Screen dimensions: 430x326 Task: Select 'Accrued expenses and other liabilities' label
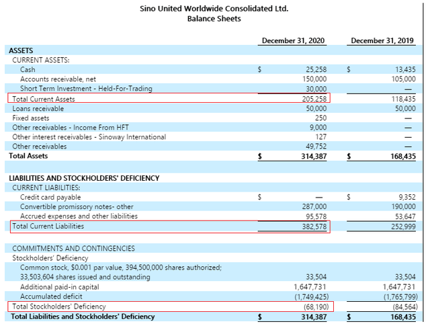pos(79,216)
